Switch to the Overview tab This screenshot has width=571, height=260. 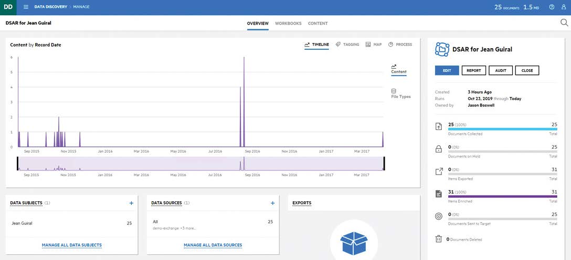point(258,23)
